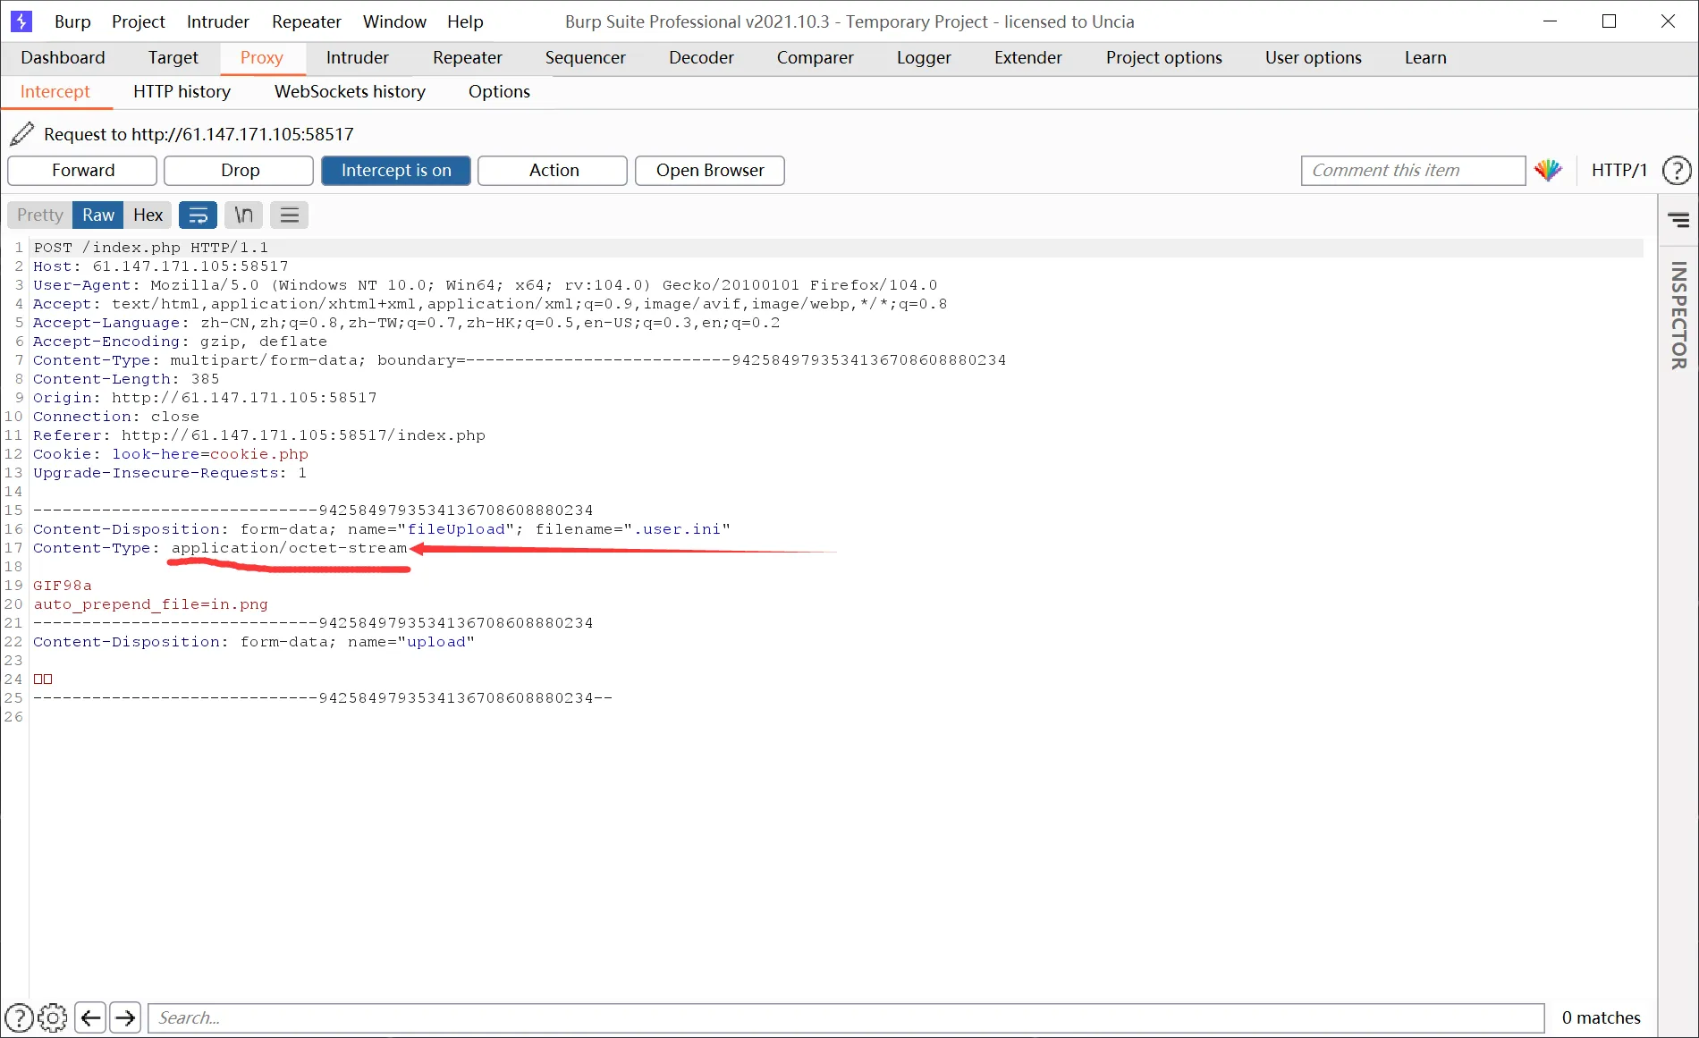Click the Host header line
Viewport: 1699px width, 1038px height.
[161, 266]
